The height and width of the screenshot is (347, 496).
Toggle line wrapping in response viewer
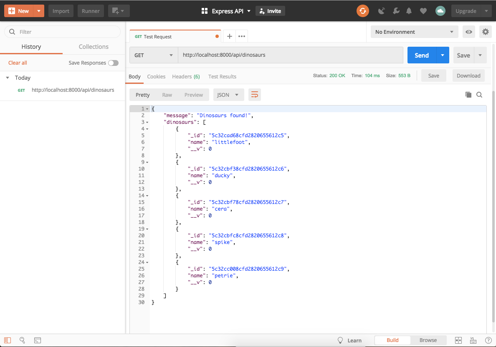(x=255, y=95)
